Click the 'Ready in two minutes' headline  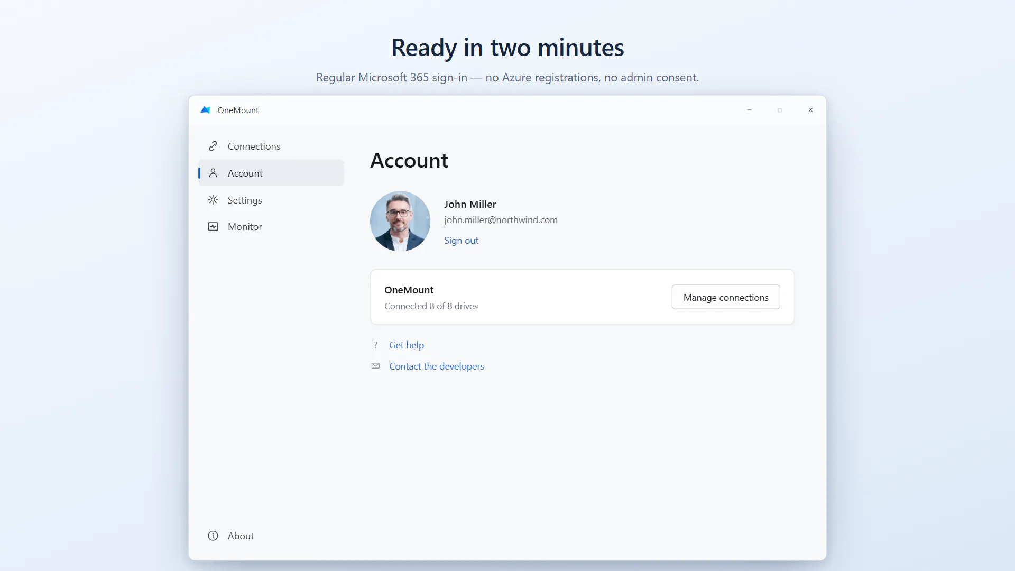coord(508,48)
